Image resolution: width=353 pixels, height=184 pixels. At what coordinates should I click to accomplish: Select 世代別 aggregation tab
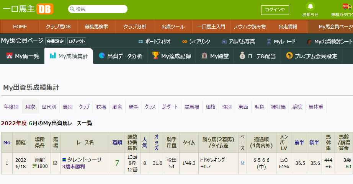pyautogui.click(x=49, y=107)
